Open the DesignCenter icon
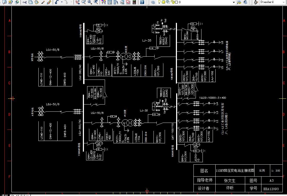This screenshot has height=196, width=287. pyautogui.click(x=110, y=2)
